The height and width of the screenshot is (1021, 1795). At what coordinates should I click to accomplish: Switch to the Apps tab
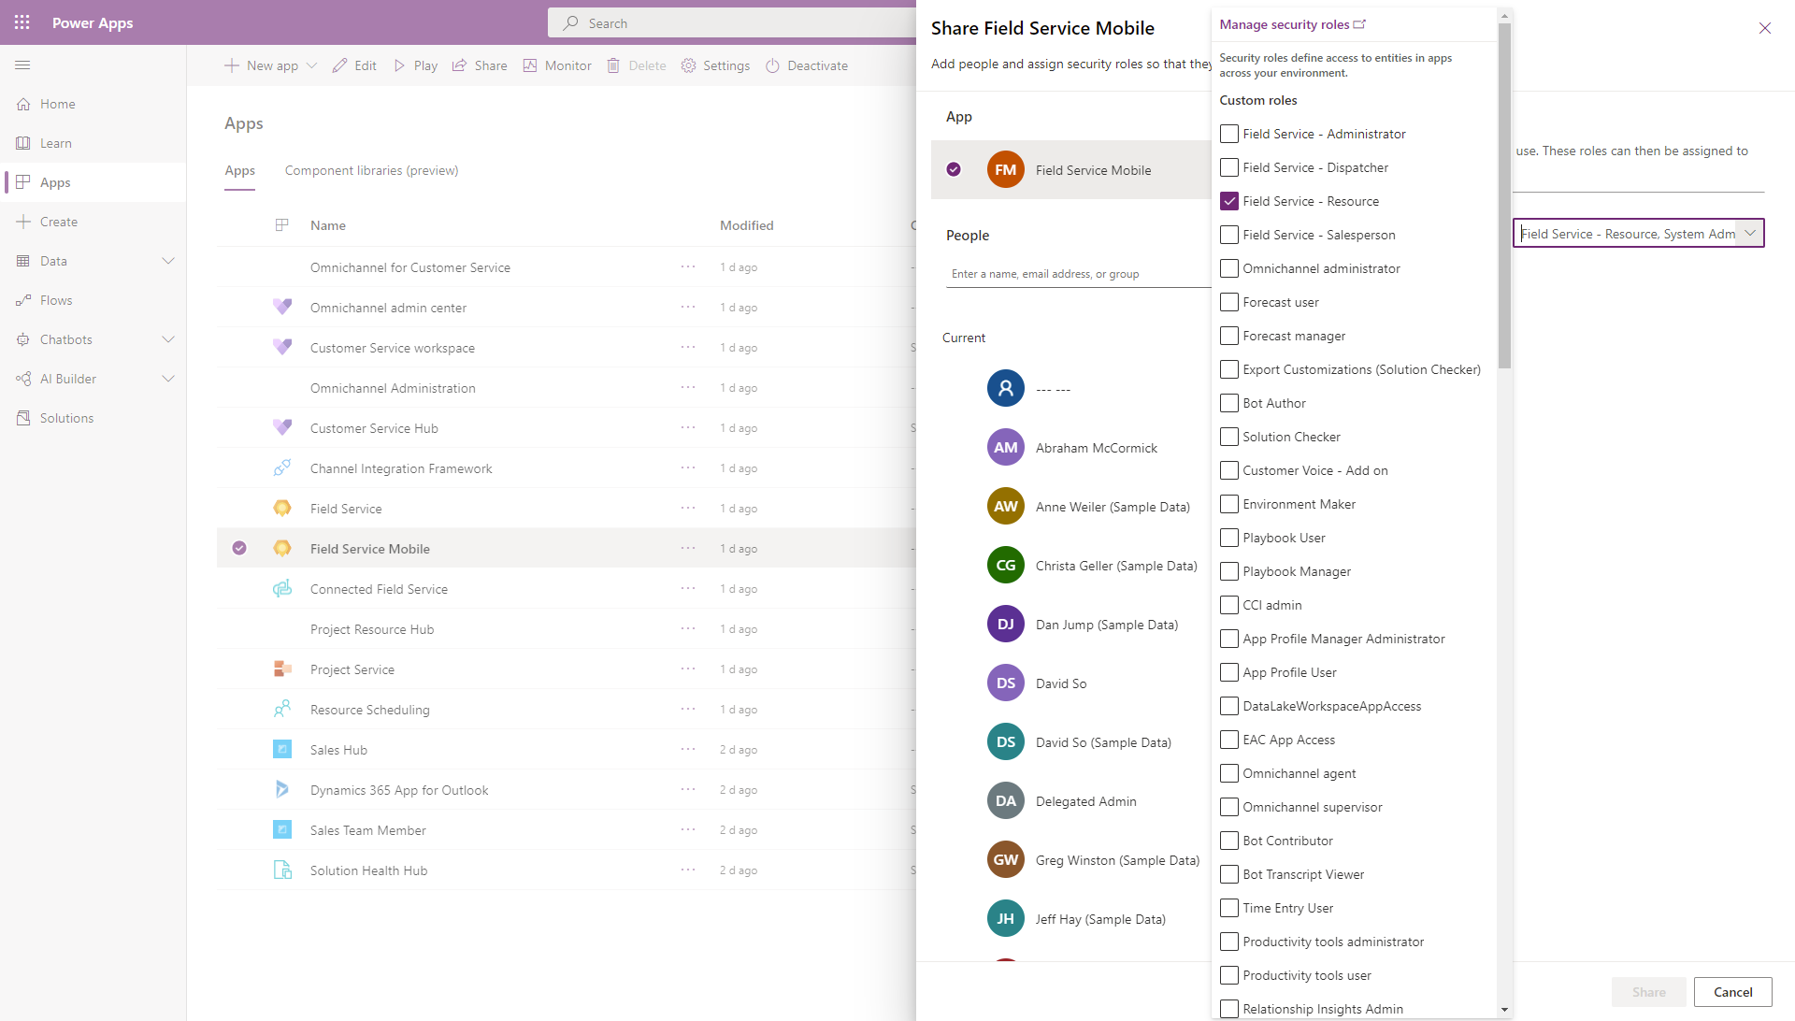[239, 171]
